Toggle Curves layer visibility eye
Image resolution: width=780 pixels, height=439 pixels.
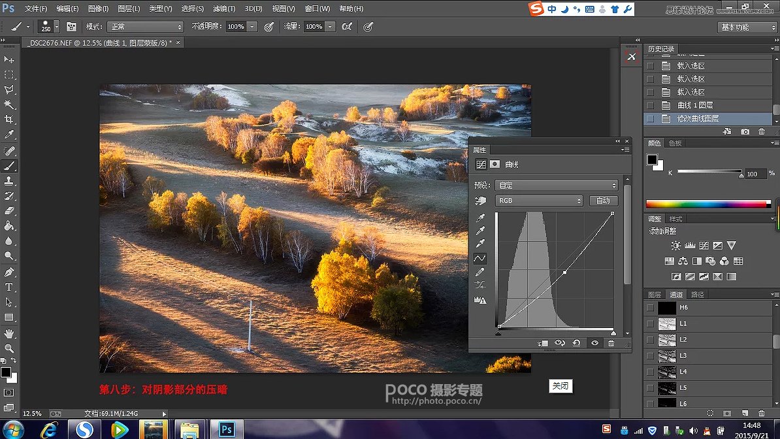[594, 343]
